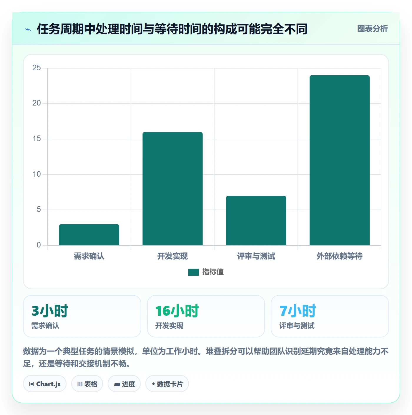
Task: Click the x-axis label 评审与测试
Action: [x=256, y=256]
